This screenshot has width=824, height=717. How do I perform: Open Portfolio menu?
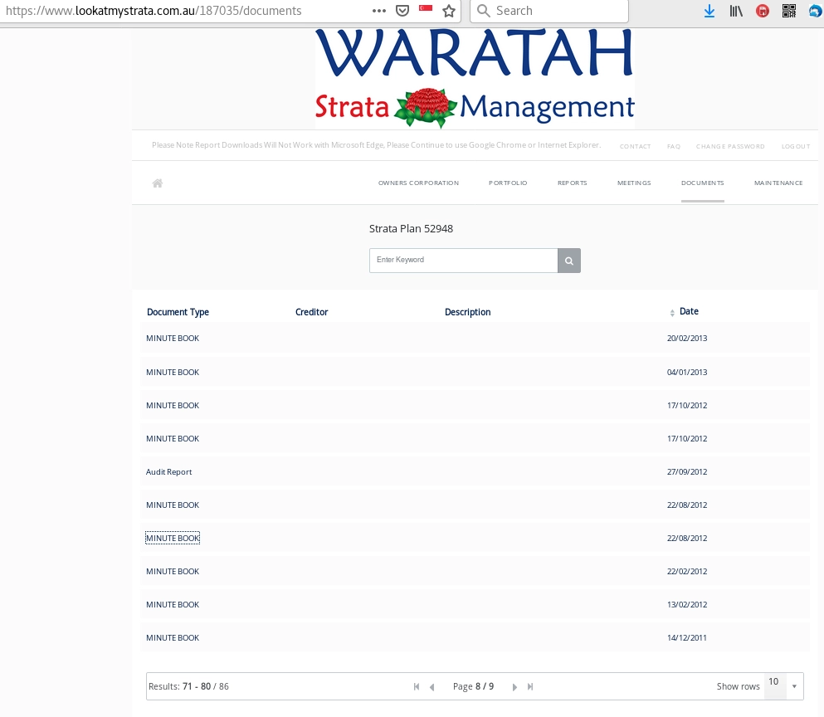coord(508,183)
